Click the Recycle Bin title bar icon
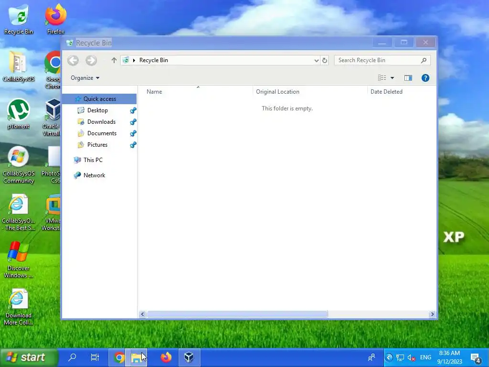This screenshot has width=489, height=367. click(x=70, y=43)
